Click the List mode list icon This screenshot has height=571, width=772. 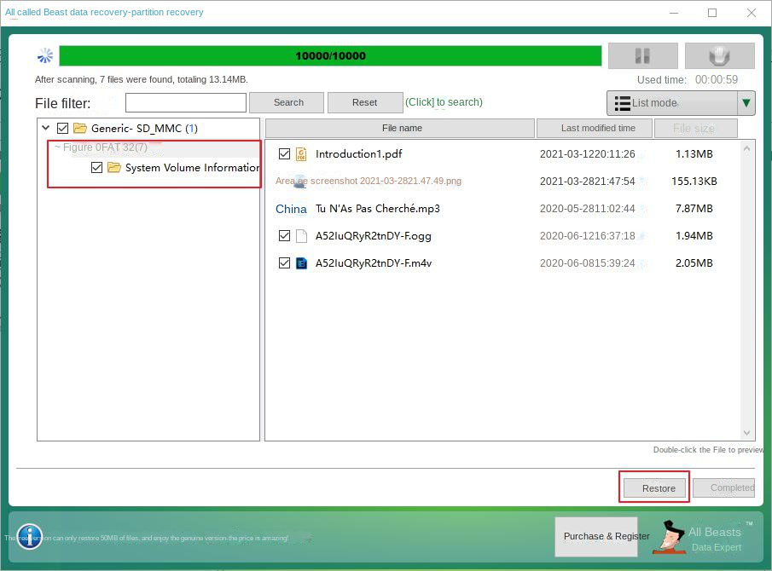coord(622,102)
